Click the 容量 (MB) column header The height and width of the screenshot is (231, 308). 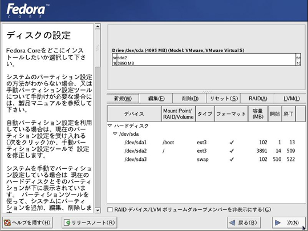(258, 114)
